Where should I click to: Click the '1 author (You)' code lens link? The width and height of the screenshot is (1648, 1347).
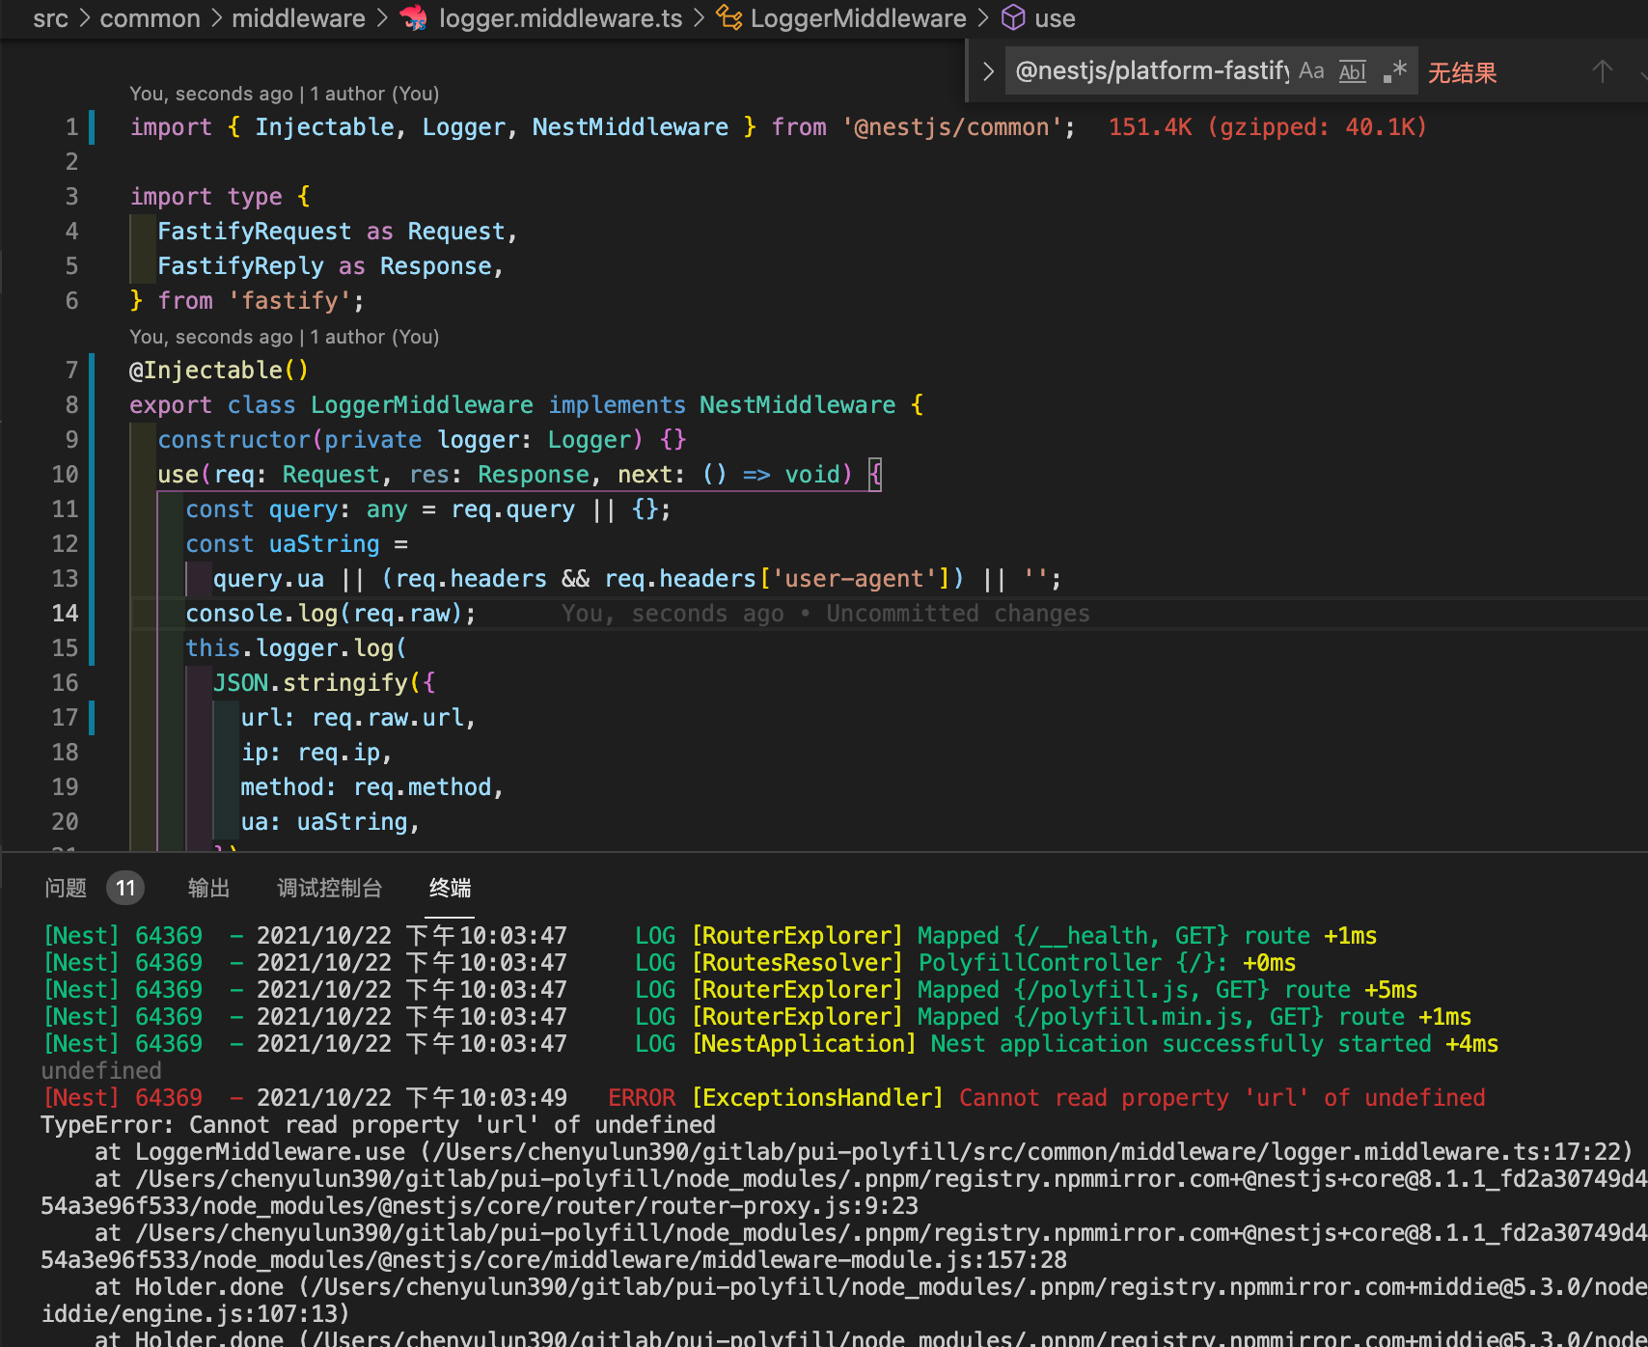click(x=371, y=94)
